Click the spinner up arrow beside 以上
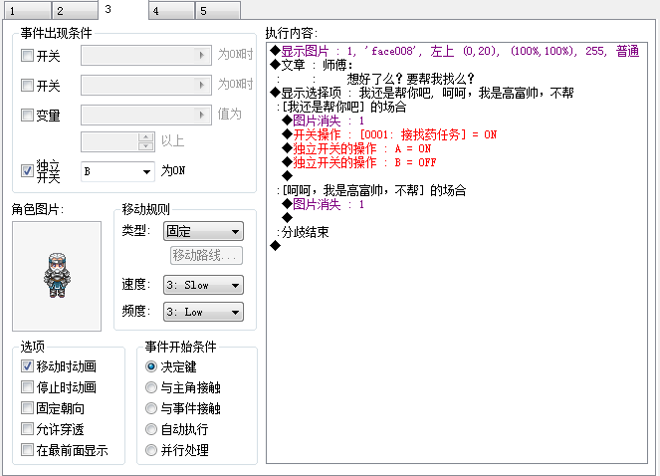Viewport: 660px width, 476px height. [145, 137]
